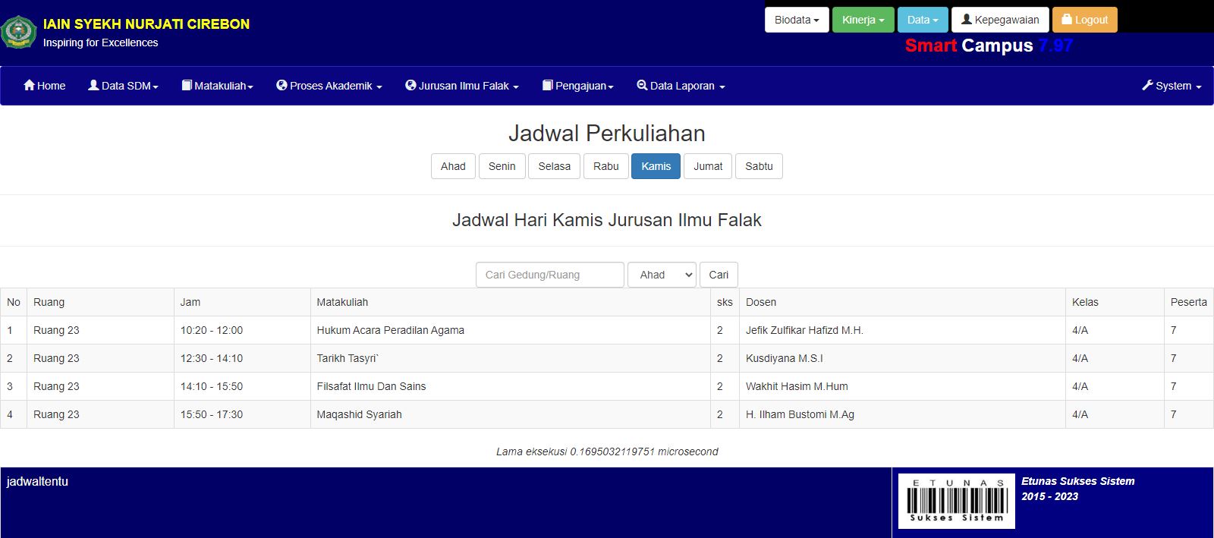Viewport: 1214px width, 538px height.
Task: Click the IAIN SYEKH NURJATI CIREBON title
Action: tap(146, 24)
